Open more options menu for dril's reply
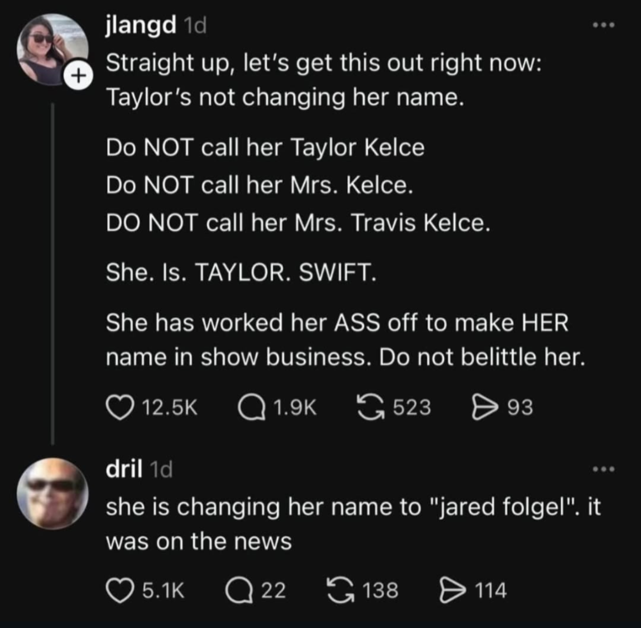This screenshot has width=641, height=628. point(602,470)
